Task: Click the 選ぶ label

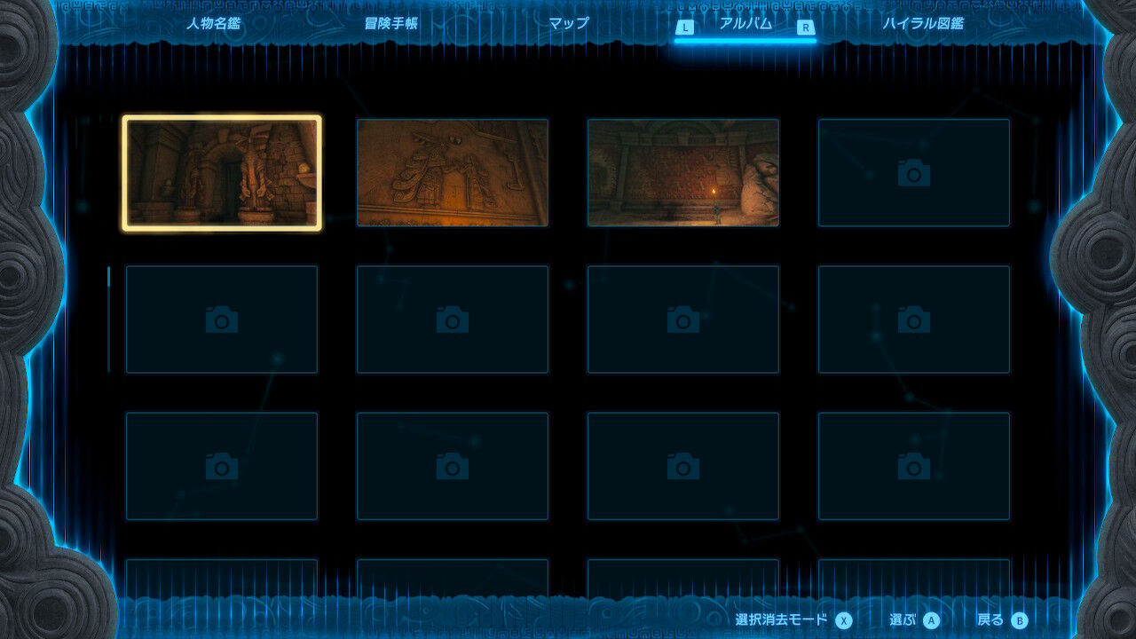Action: coord(903,619)
